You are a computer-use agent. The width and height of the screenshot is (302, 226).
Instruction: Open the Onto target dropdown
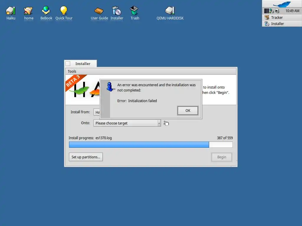tap(127, 123)
